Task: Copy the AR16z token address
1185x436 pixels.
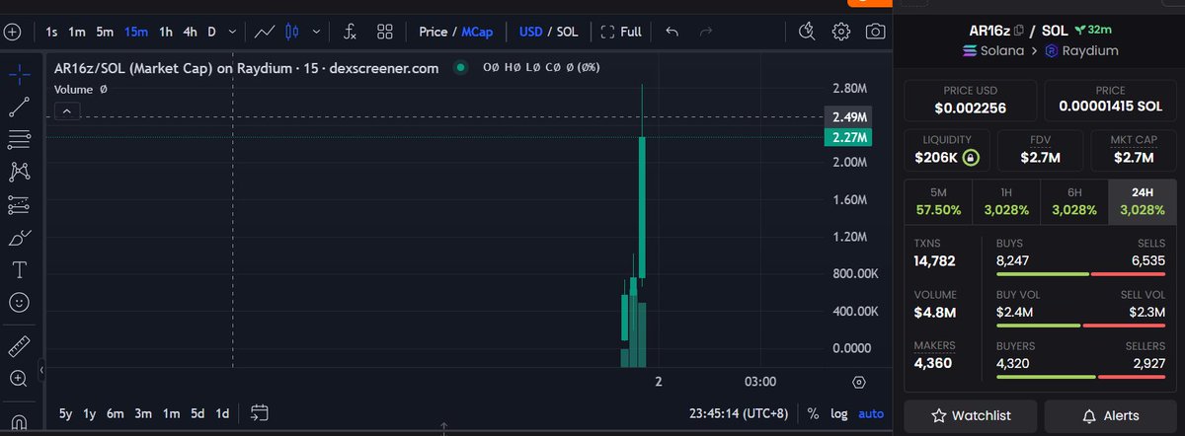Action: tap(1019, 30)
